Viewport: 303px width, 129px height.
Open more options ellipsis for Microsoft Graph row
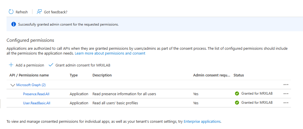pyautogui.click(x=286, y=85)
